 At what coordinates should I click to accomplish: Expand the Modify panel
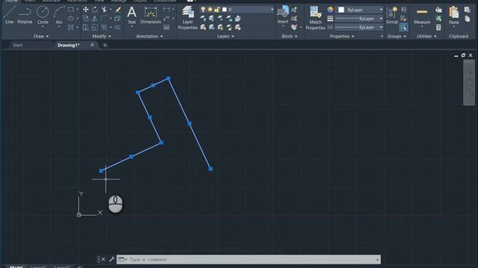tap(102, 36)
